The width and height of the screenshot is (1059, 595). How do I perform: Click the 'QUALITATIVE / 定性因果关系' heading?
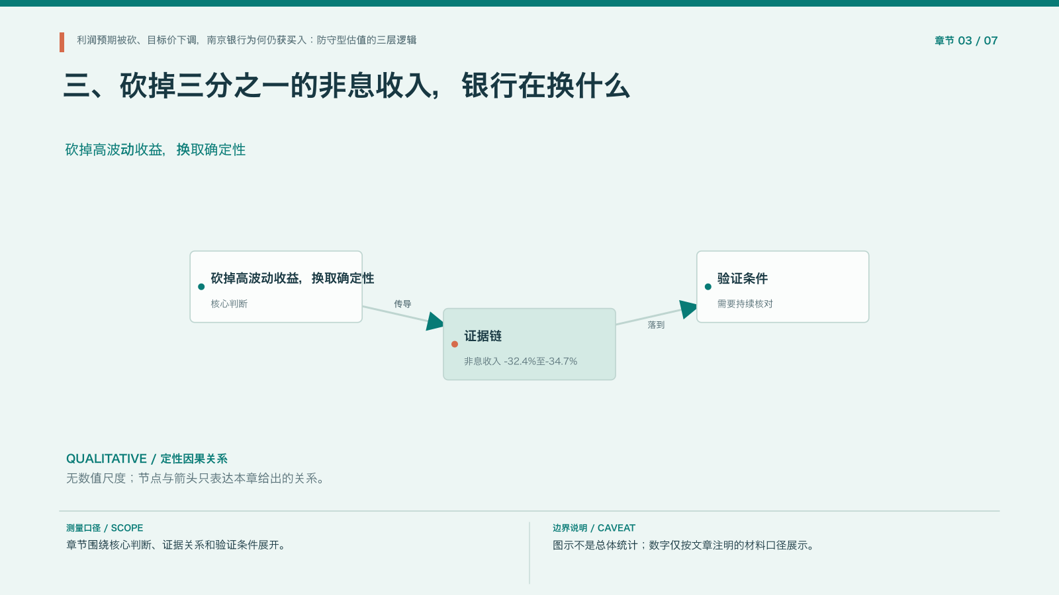147,458
